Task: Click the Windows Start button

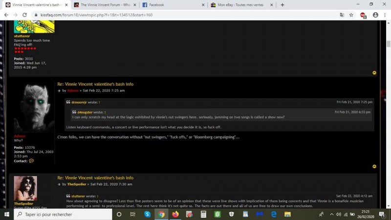Action: (x=7, y=214)
